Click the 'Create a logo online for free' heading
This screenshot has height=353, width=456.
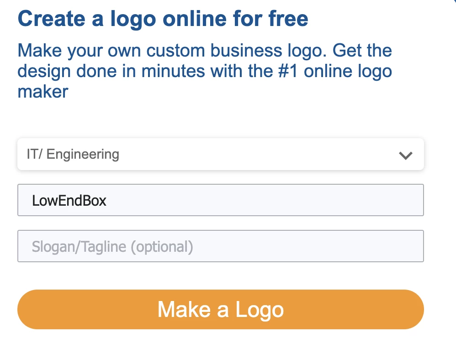[x=163, y=19]
